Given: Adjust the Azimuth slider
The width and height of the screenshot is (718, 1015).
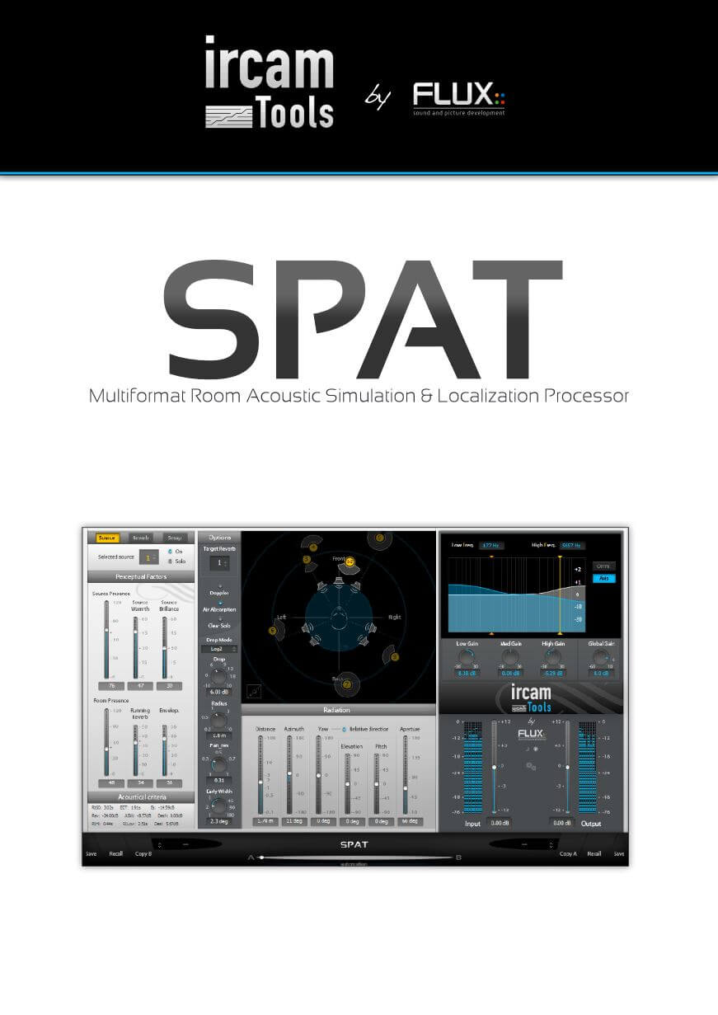Looking at the screenshot, I should pyautogui.click(x=289, y=775).
